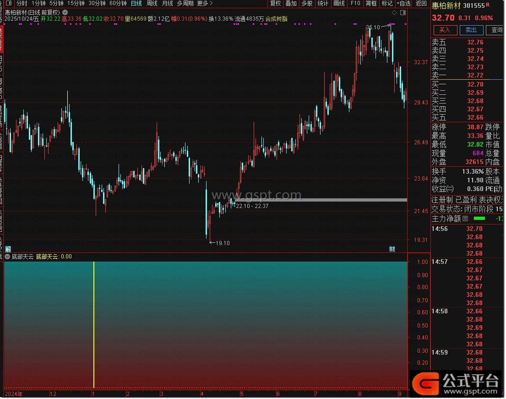The height and width of the screenshot is (399, 506).
Task: Select the 分时 intraday tab
Action: (22, 3)
